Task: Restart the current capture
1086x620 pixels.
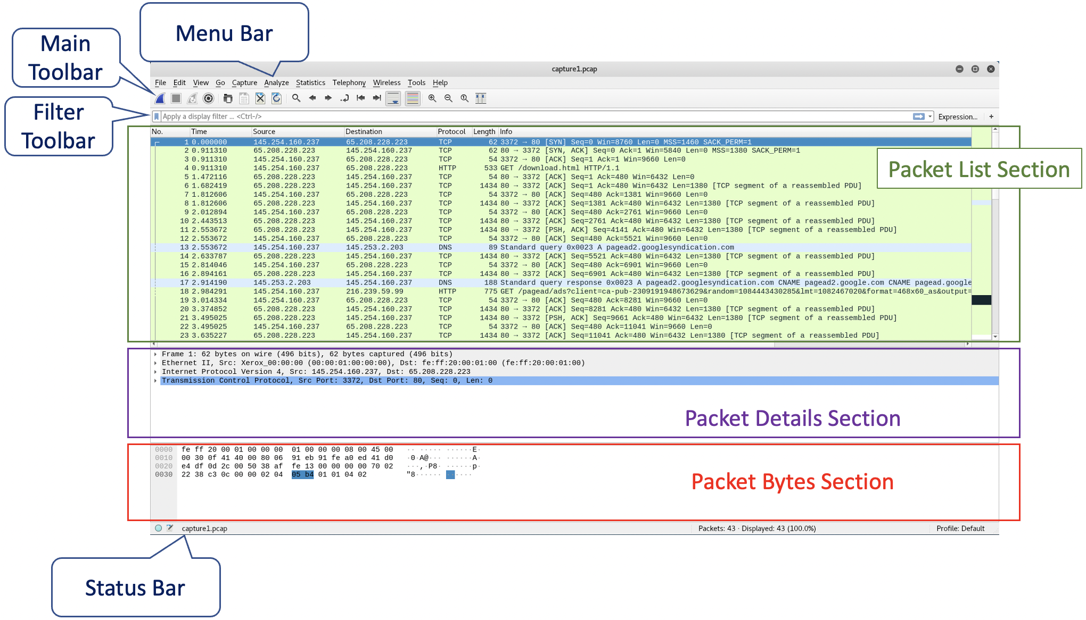Action: [x=192, y=98]
